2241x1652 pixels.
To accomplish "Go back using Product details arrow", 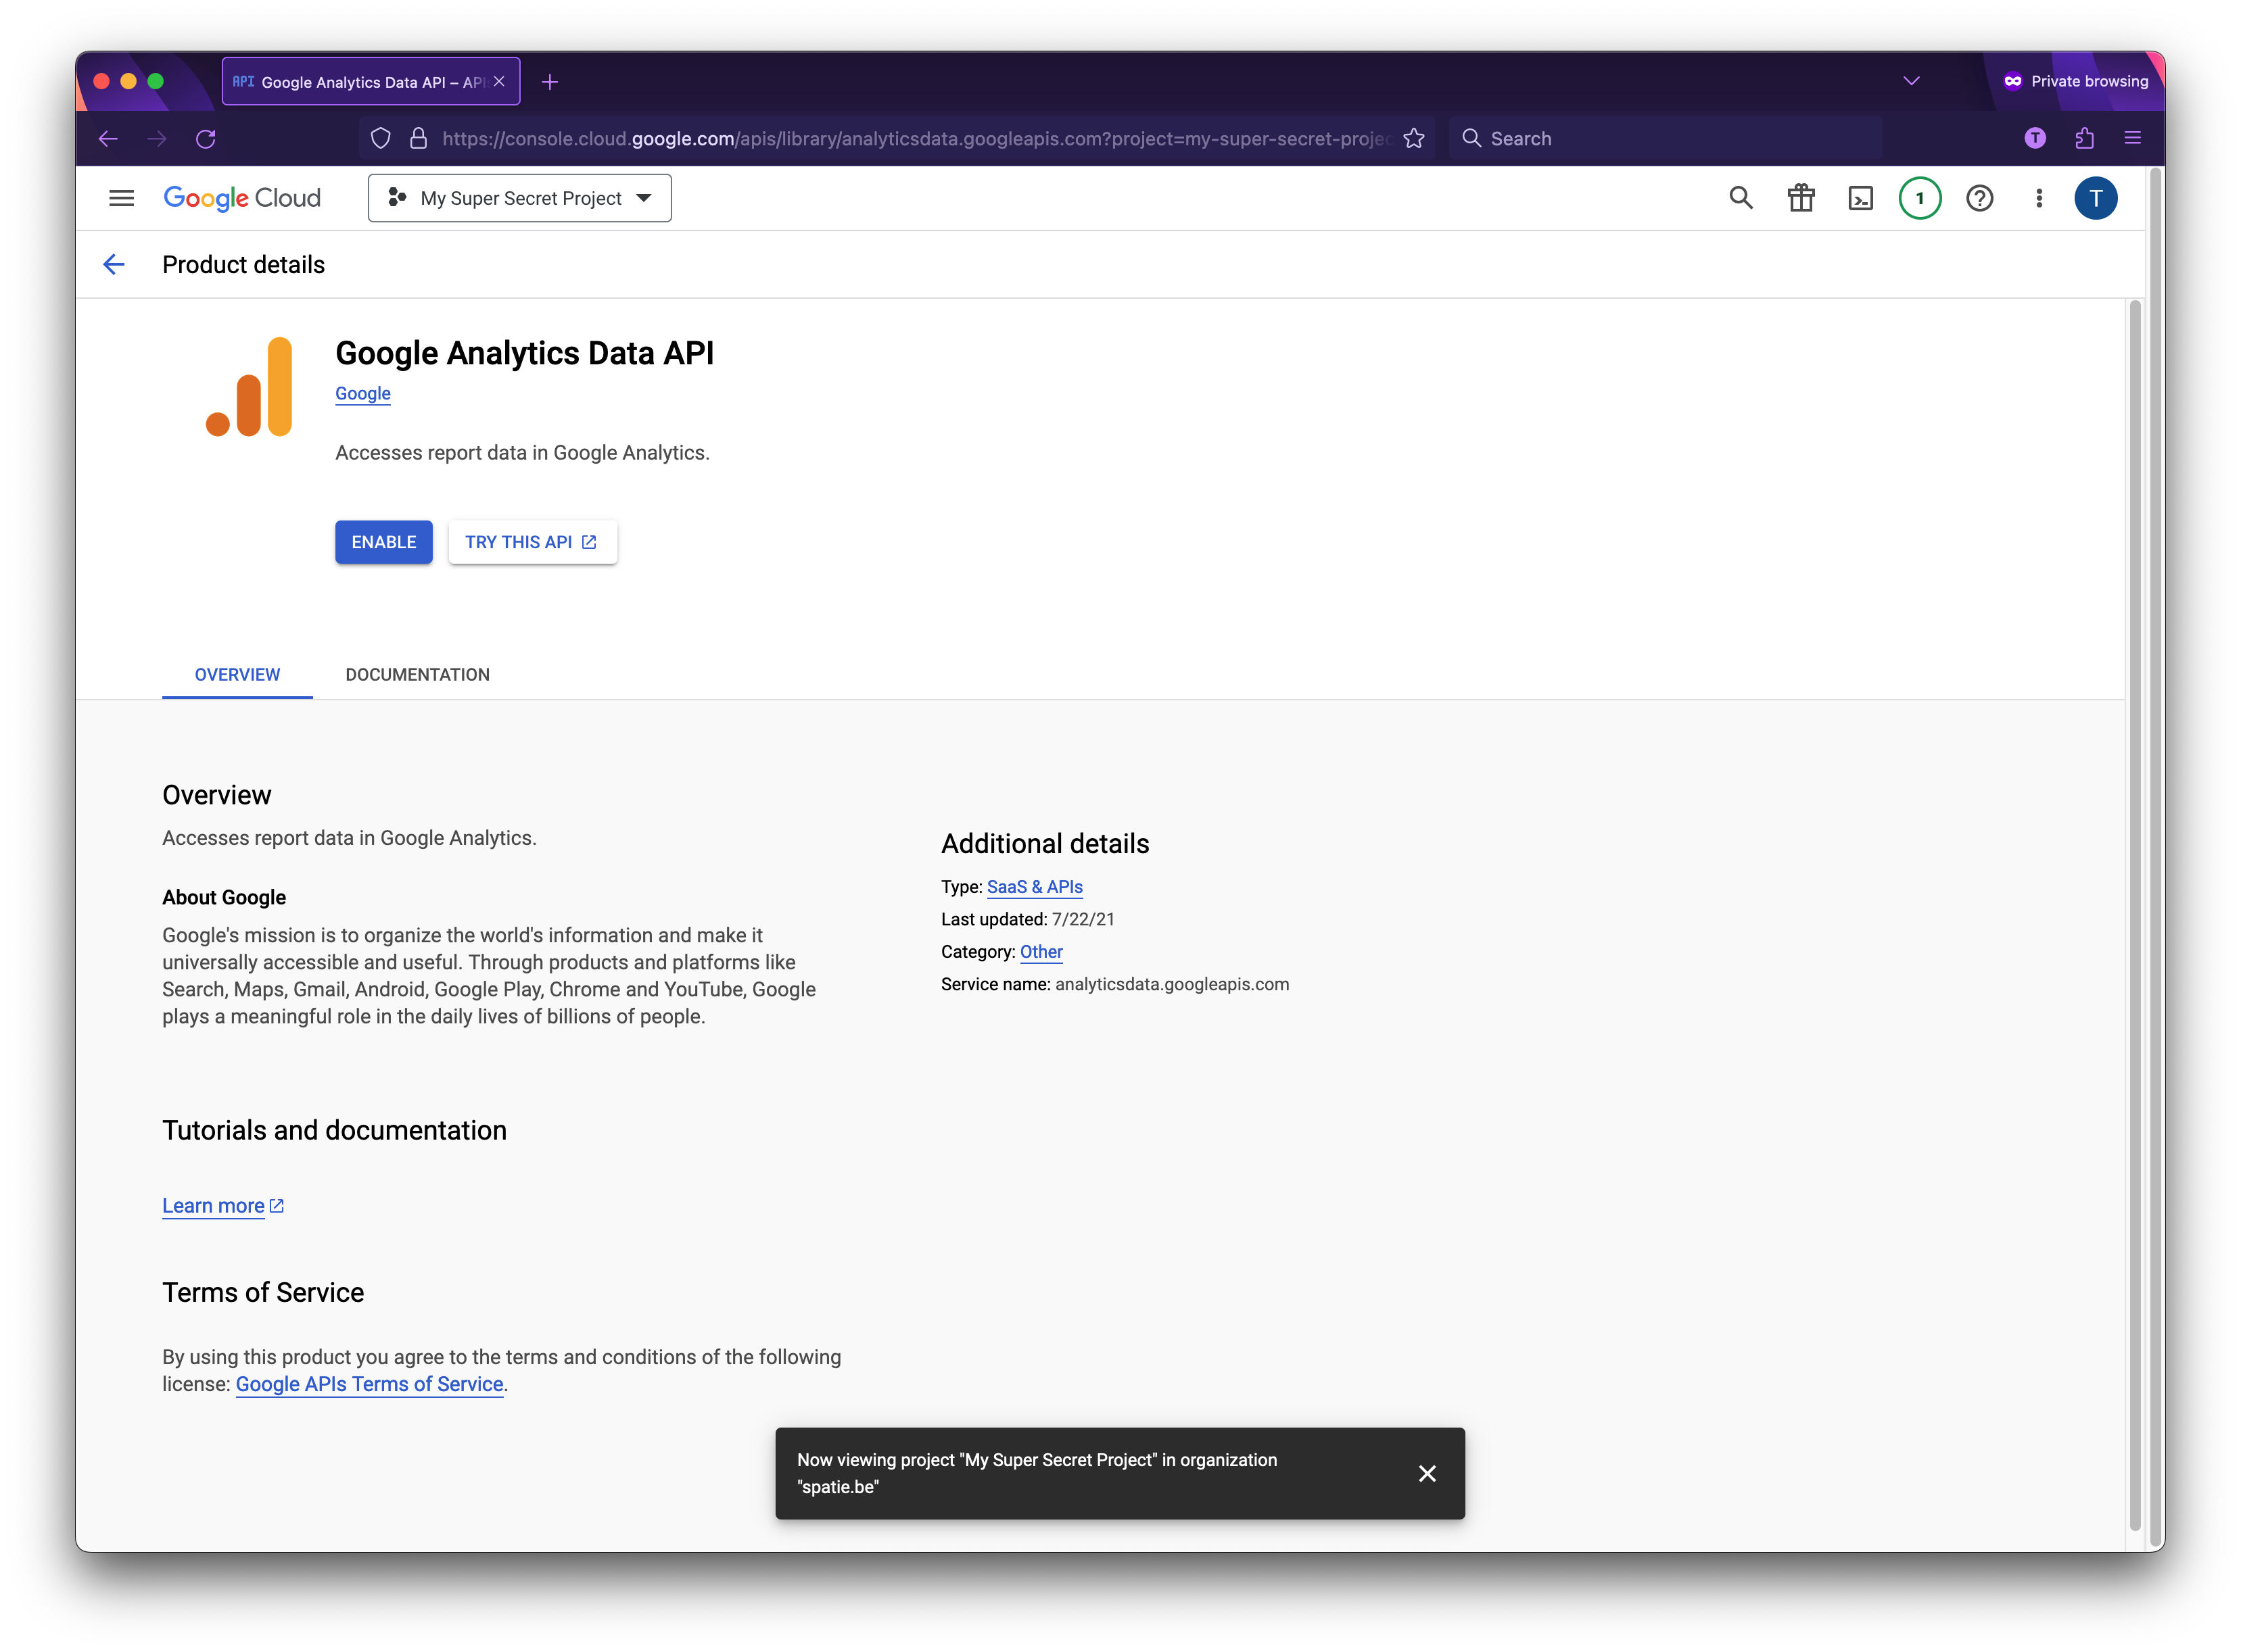I will click(x=114, y=264).
